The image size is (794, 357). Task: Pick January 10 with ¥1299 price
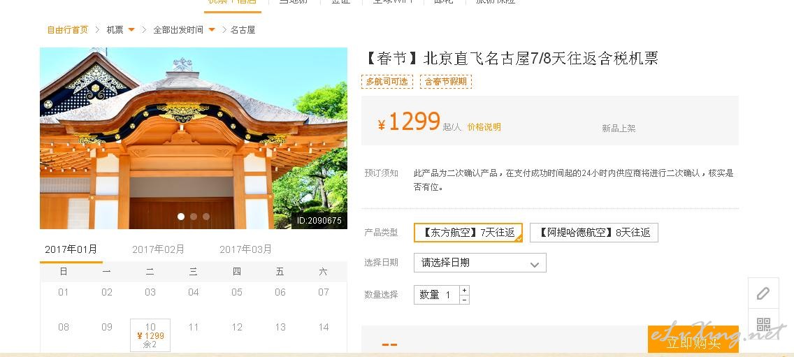coord(150,335)
